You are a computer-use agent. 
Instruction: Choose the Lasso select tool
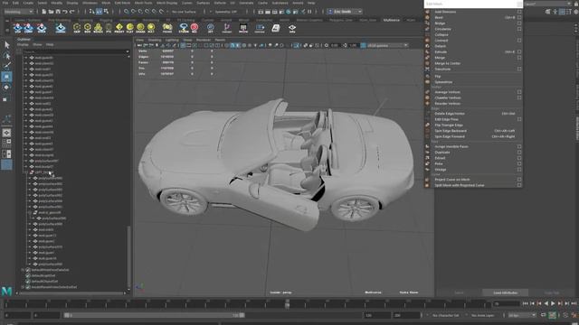tap(6, 56)
